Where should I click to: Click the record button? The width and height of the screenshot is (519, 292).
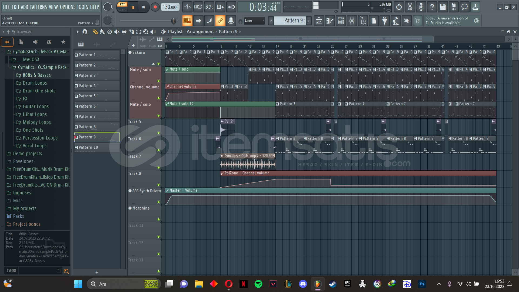(x=155, y=7)
